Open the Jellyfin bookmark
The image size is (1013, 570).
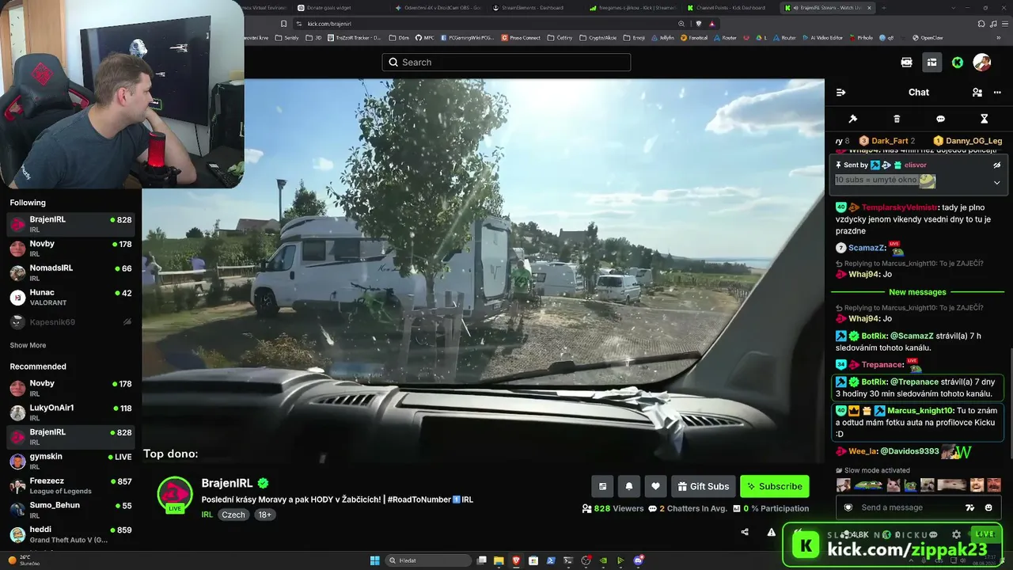[x=663, y=37]
